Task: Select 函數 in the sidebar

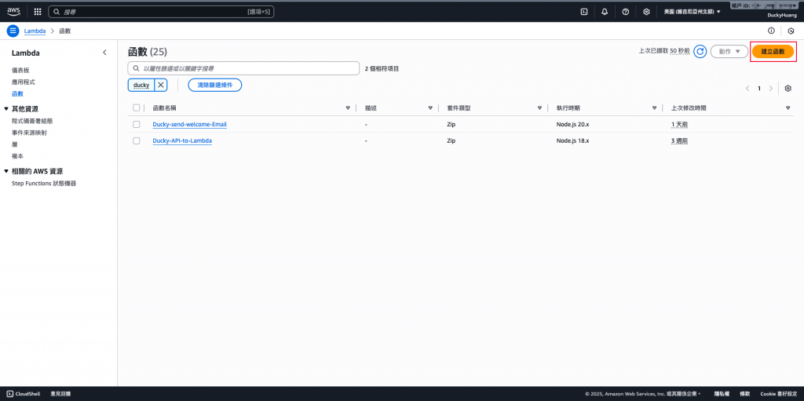Action: click(17, 94)
